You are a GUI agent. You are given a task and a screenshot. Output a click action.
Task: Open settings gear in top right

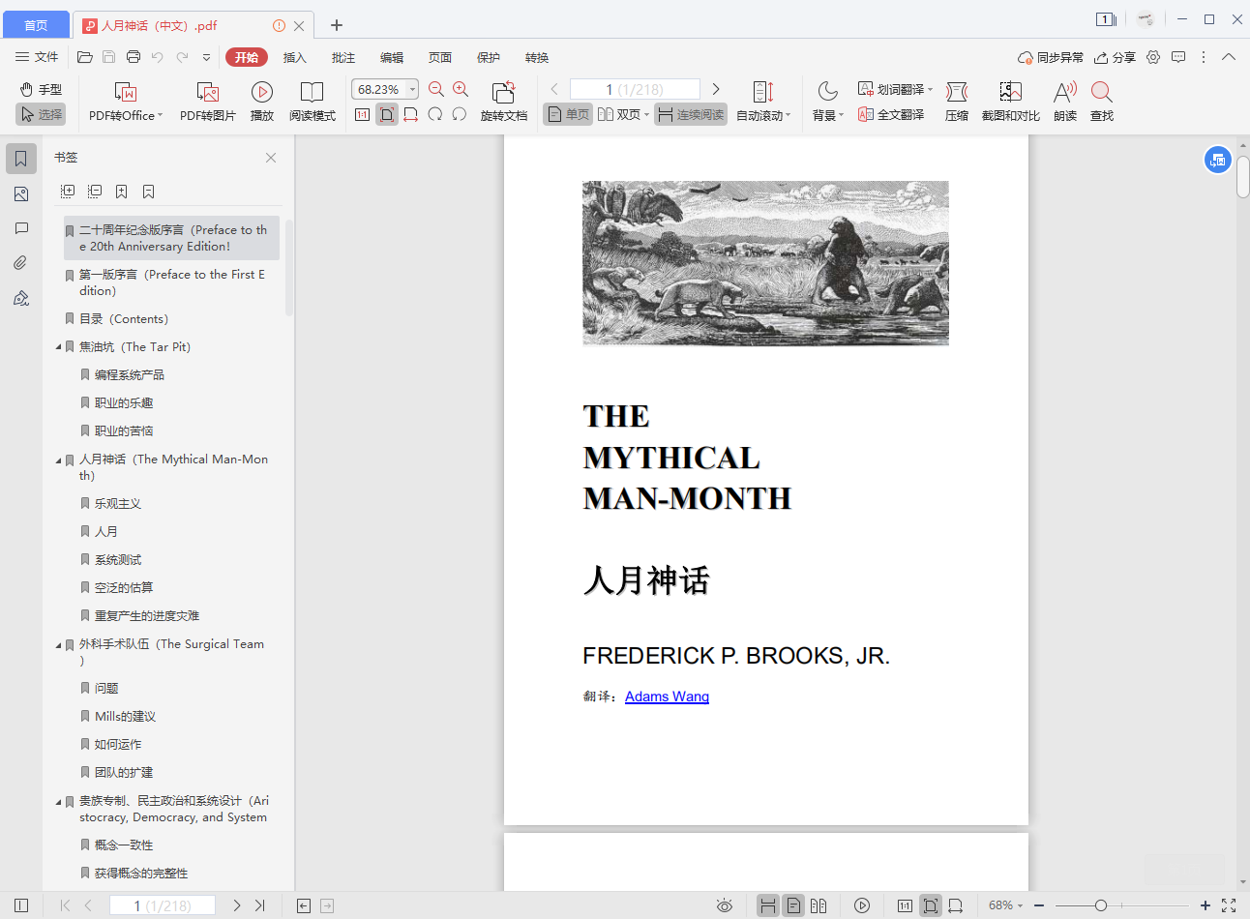pos(1153,57)
